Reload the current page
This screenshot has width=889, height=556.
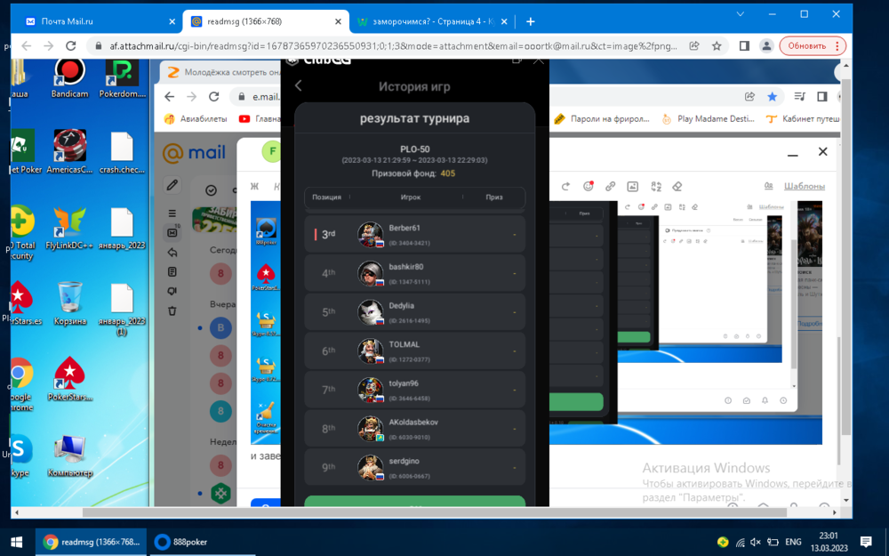[x=74, y=46]
